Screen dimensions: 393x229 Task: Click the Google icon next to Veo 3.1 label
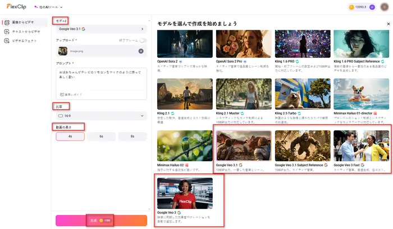[241, 165]
